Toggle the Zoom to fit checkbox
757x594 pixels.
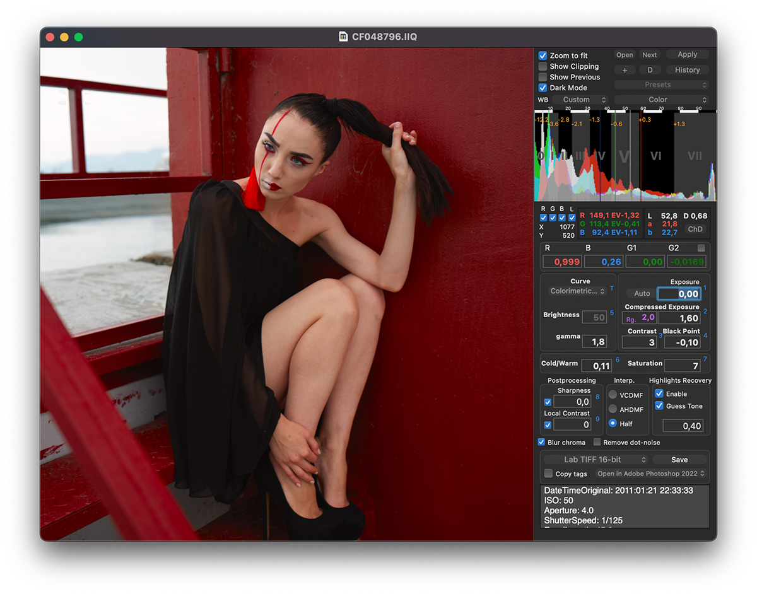point(543,55)
